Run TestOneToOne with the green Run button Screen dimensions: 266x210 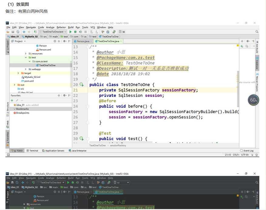click(x=70, y=32)
